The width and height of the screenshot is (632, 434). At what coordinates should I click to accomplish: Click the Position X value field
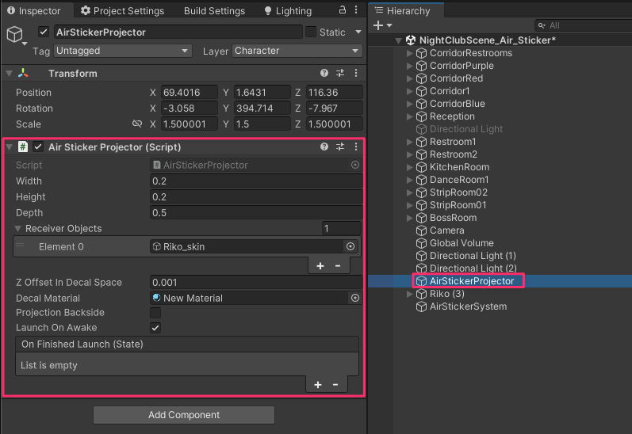190,92
